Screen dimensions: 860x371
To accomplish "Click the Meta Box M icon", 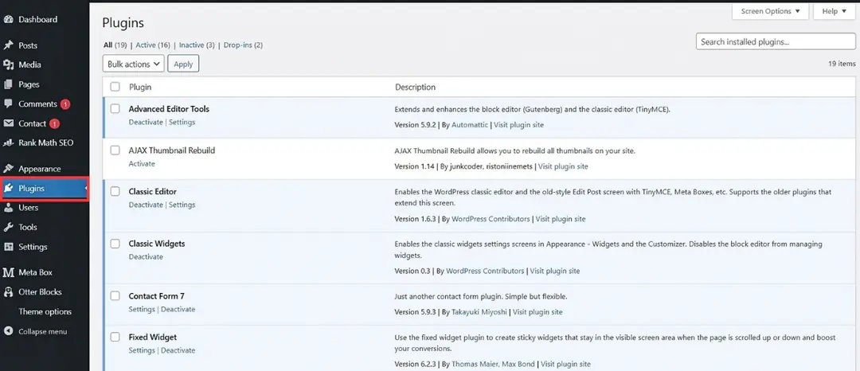I will (8, 272).
